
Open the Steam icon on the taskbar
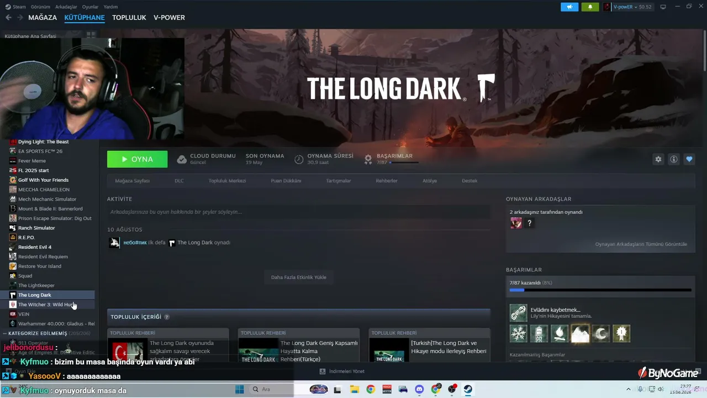(x=468, y=389)
